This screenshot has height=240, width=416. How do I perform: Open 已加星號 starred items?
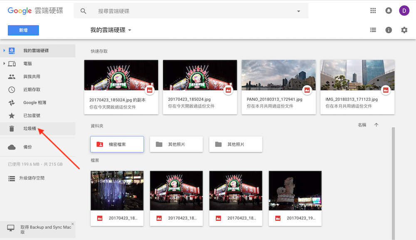[32, 115]
